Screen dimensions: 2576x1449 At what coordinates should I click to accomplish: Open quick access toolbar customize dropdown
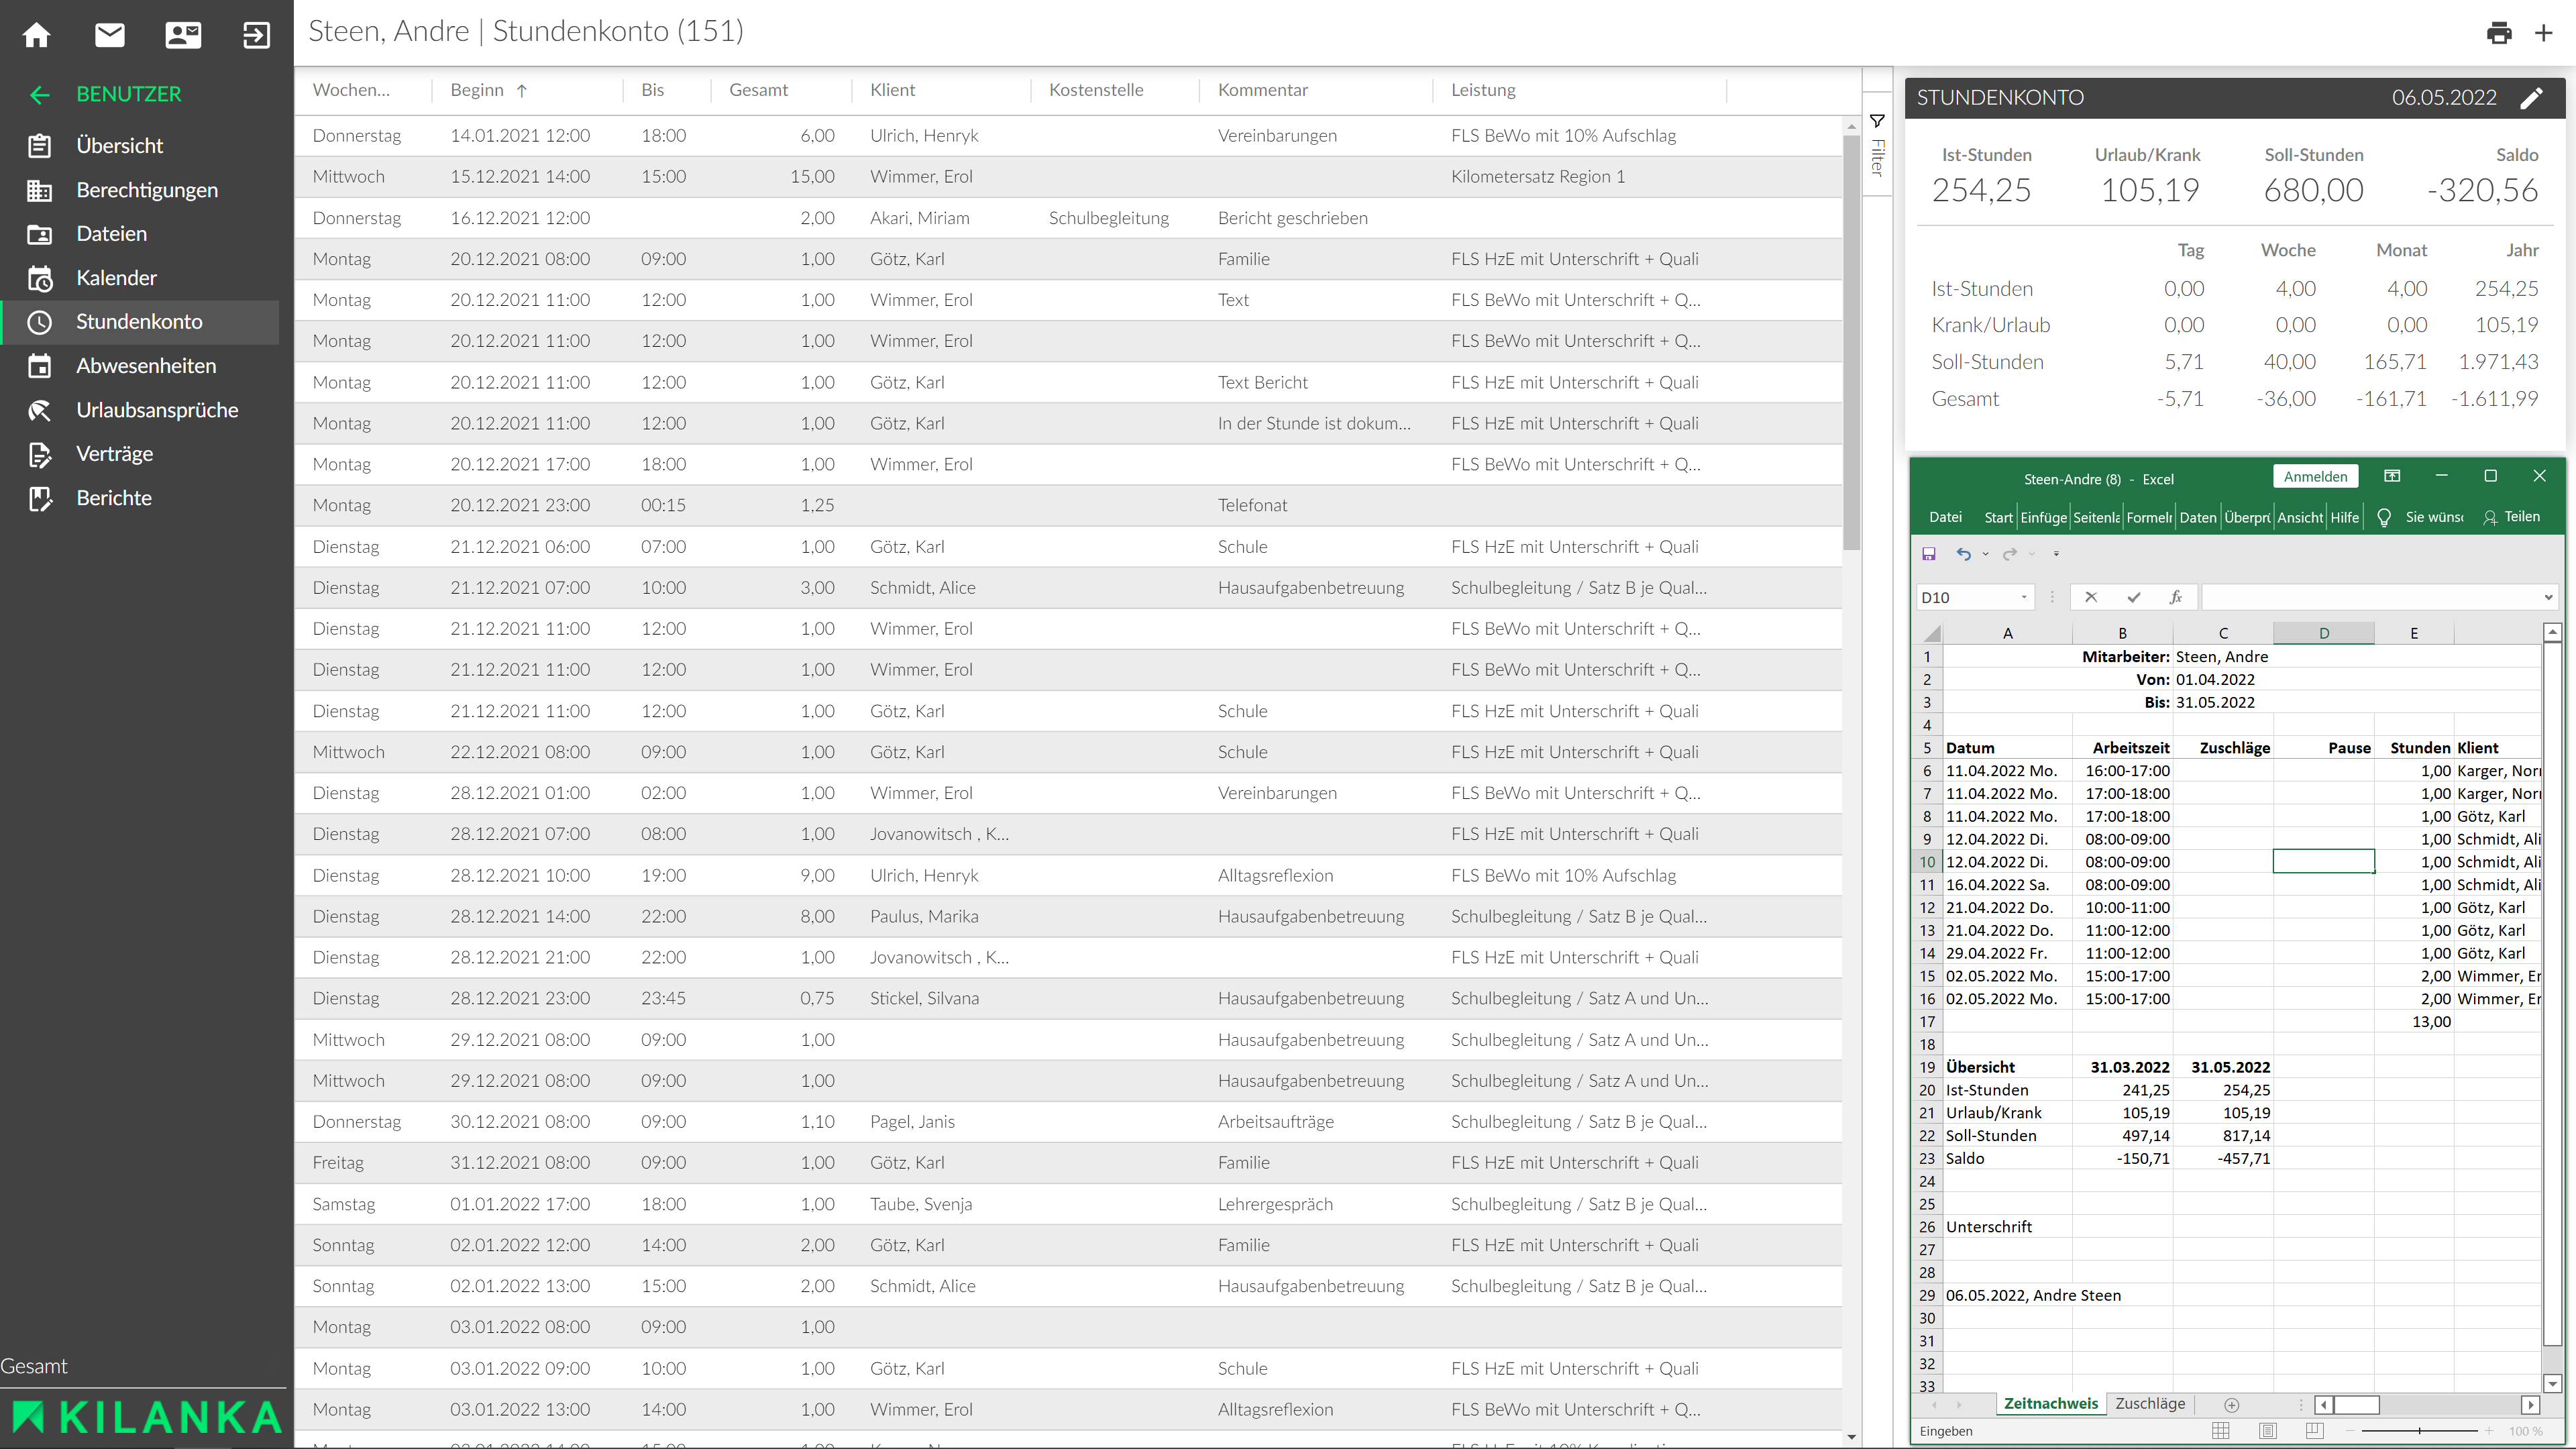[x=2056, y=554]
